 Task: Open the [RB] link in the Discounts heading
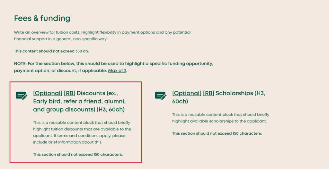coord(69,93)
